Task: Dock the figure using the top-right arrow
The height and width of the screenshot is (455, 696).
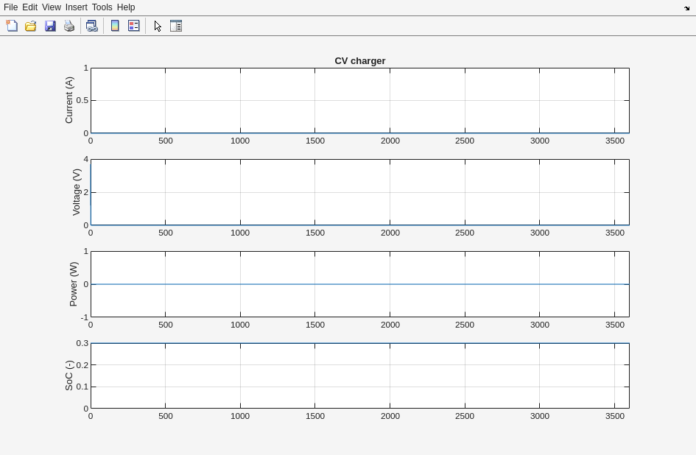Action: pyautogui.click(x=686, y=8)
